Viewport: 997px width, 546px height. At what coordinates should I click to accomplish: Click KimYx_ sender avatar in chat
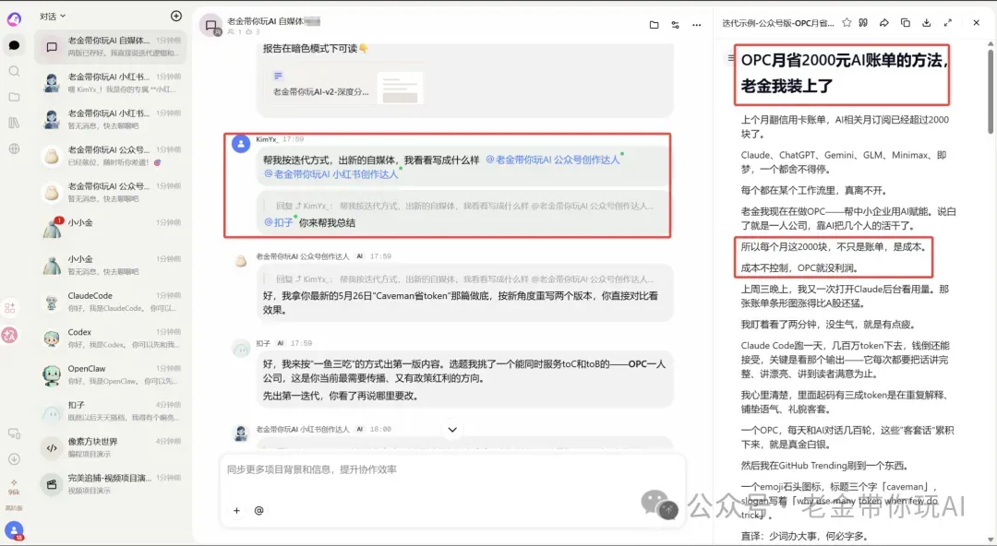click(240, 144)
